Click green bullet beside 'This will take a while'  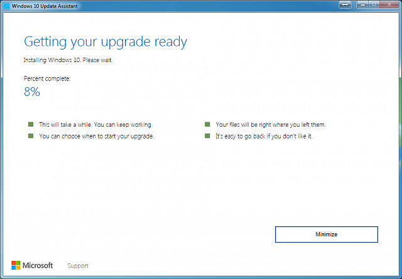click(31, 124)
